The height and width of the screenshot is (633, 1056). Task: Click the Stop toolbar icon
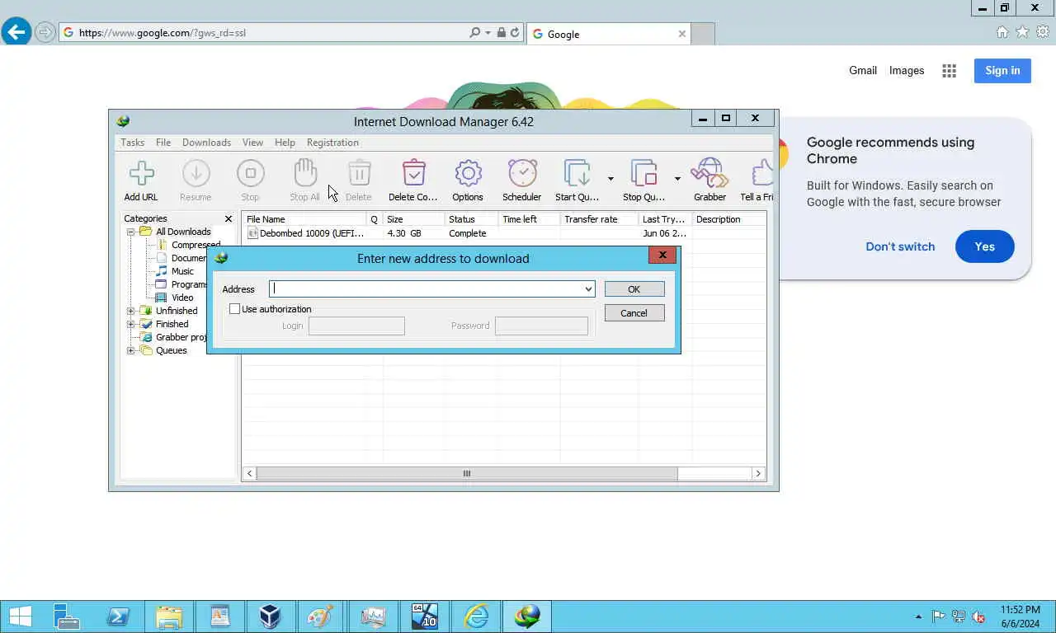pyautogui.click(x=250, y=174)
